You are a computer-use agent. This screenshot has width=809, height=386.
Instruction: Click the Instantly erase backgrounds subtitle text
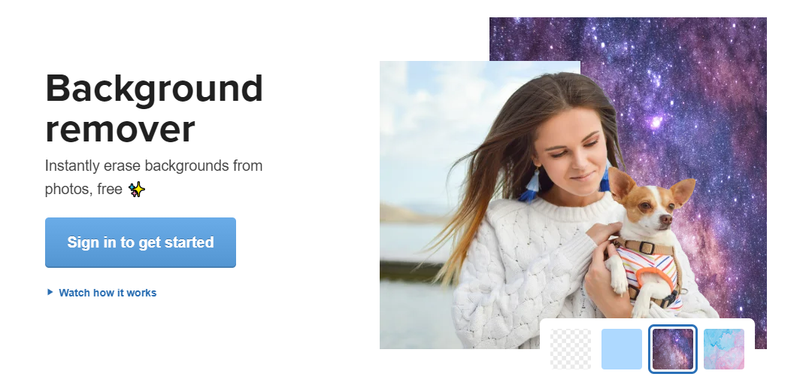click(153, 177)
